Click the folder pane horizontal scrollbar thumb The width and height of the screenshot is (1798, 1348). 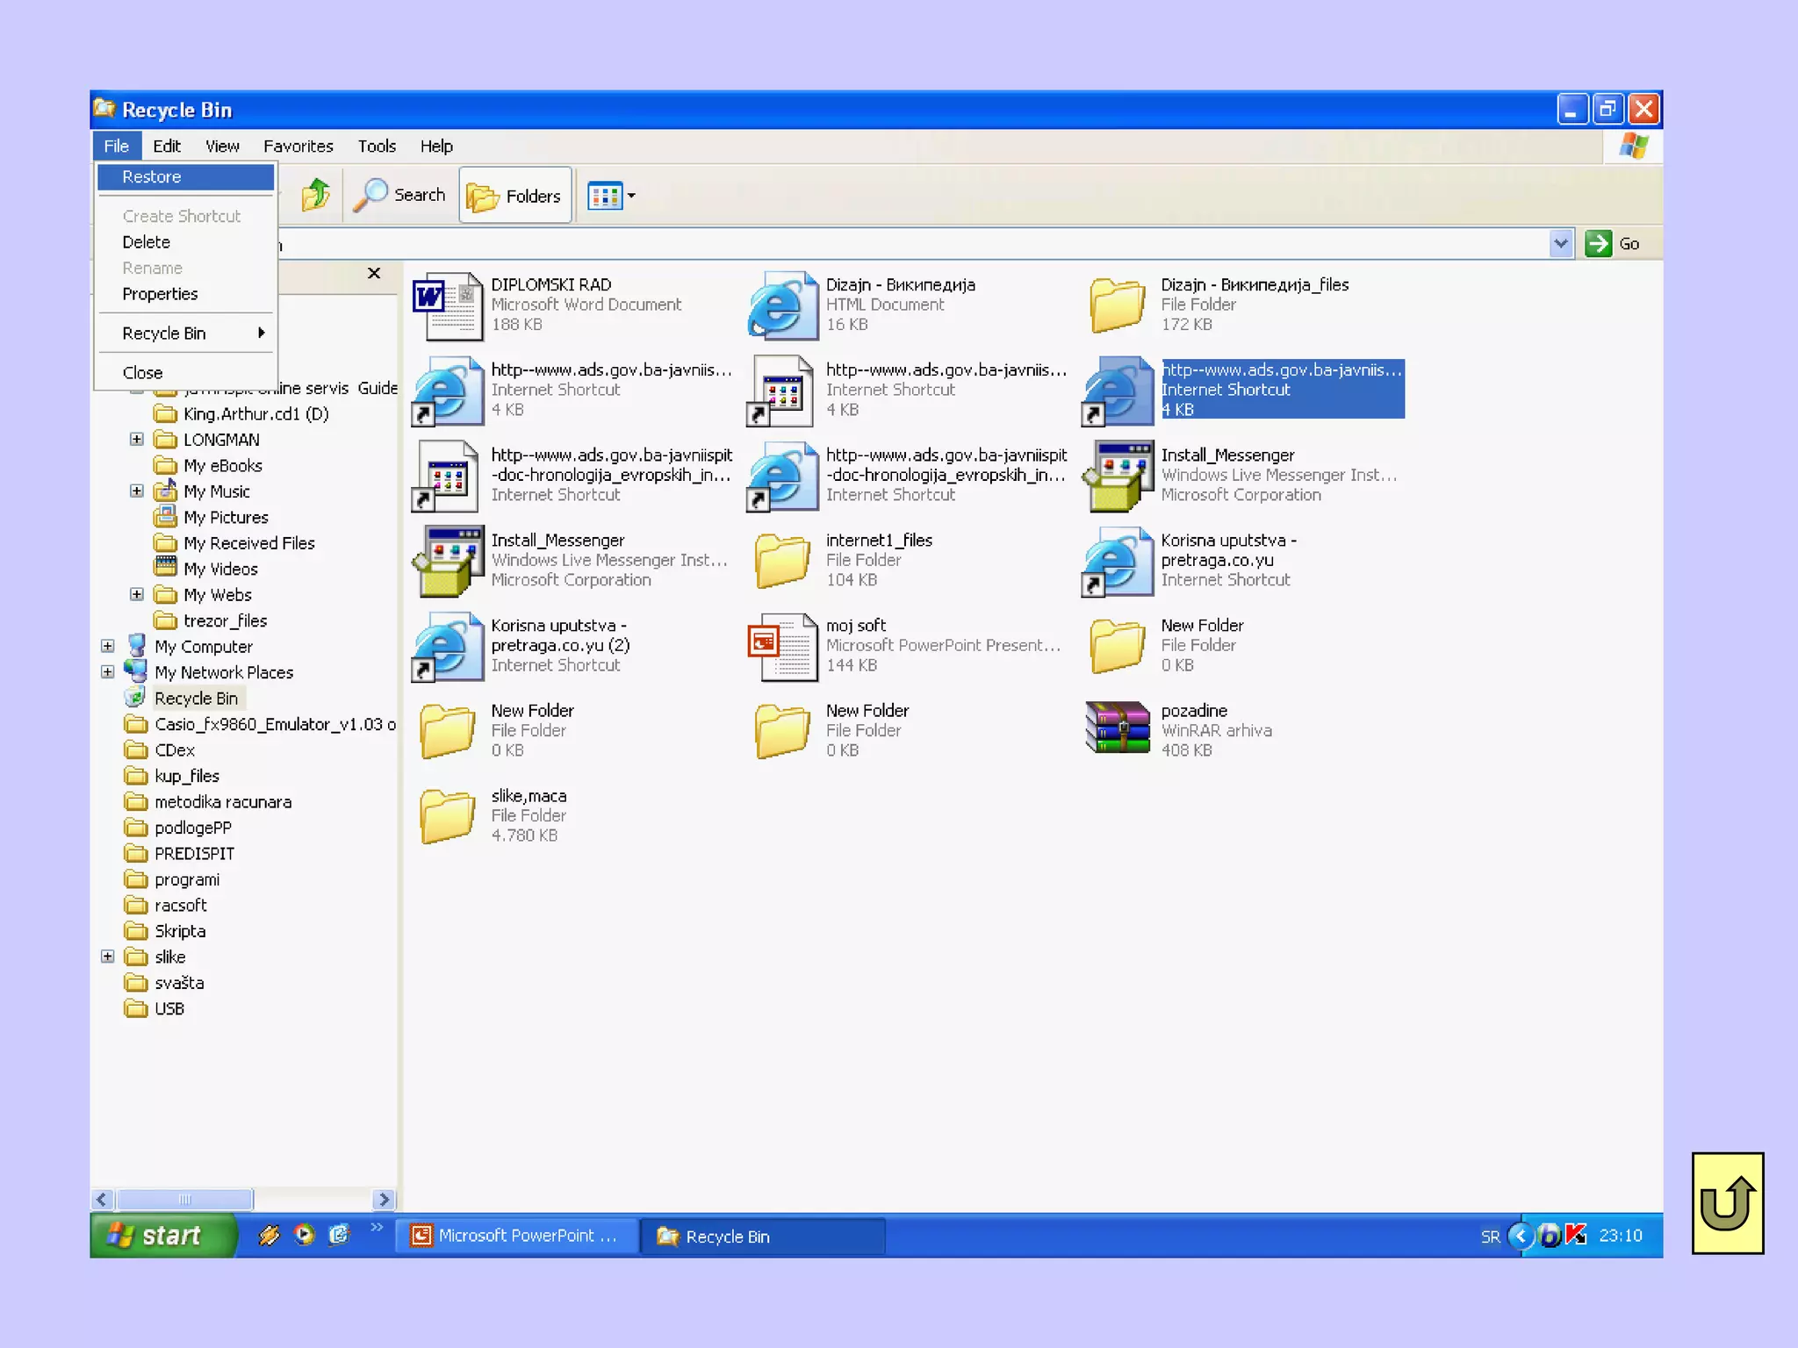point(184,1199)
